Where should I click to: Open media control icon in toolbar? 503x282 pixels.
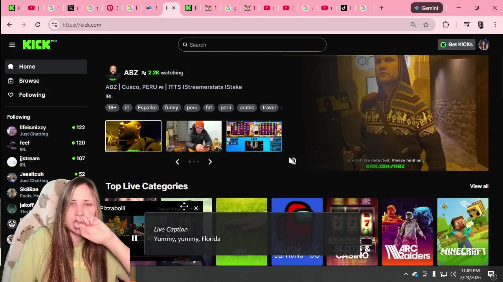coord(467,25)
